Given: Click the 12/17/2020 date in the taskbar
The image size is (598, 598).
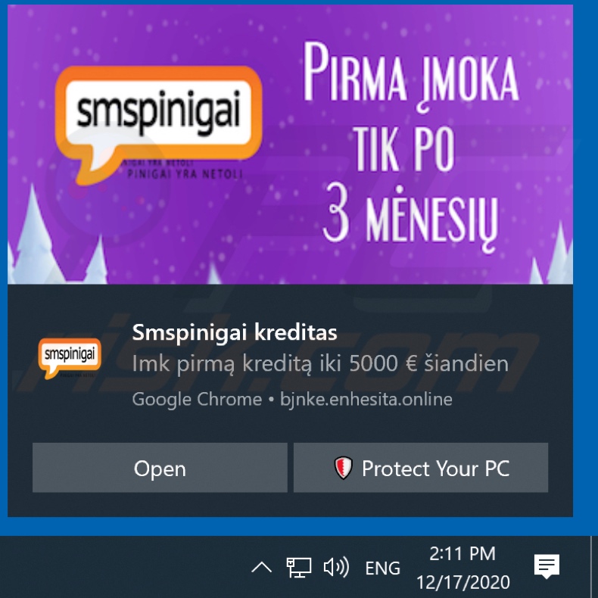Looking at the screenshot, I should pos(463,582).
